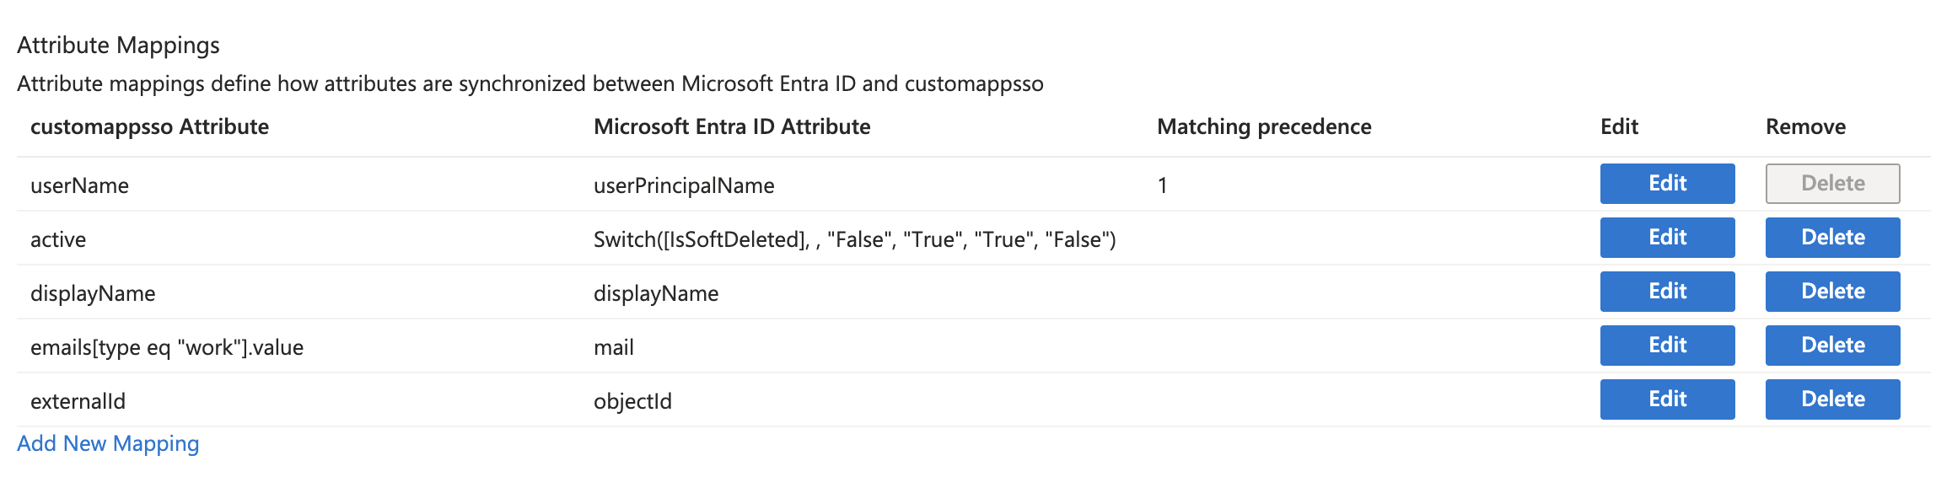Edit the emails work value mapping
The image size is (1936, 477).
pos(1667,346)
